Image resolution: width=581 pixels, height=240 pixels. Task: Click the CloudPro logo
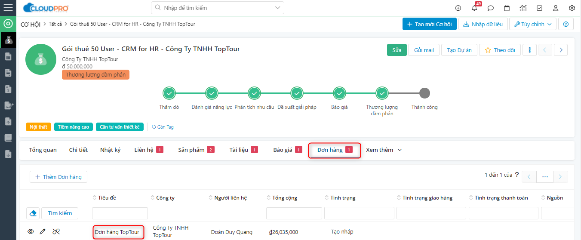pyautogui.click(x=46, y=8)
